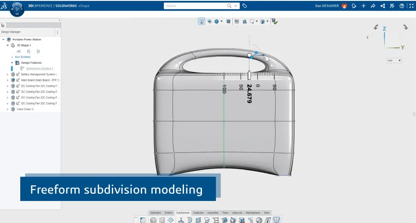Open the mm units dropdown
This screenshot has width=416, height=223.
point(394,61)
